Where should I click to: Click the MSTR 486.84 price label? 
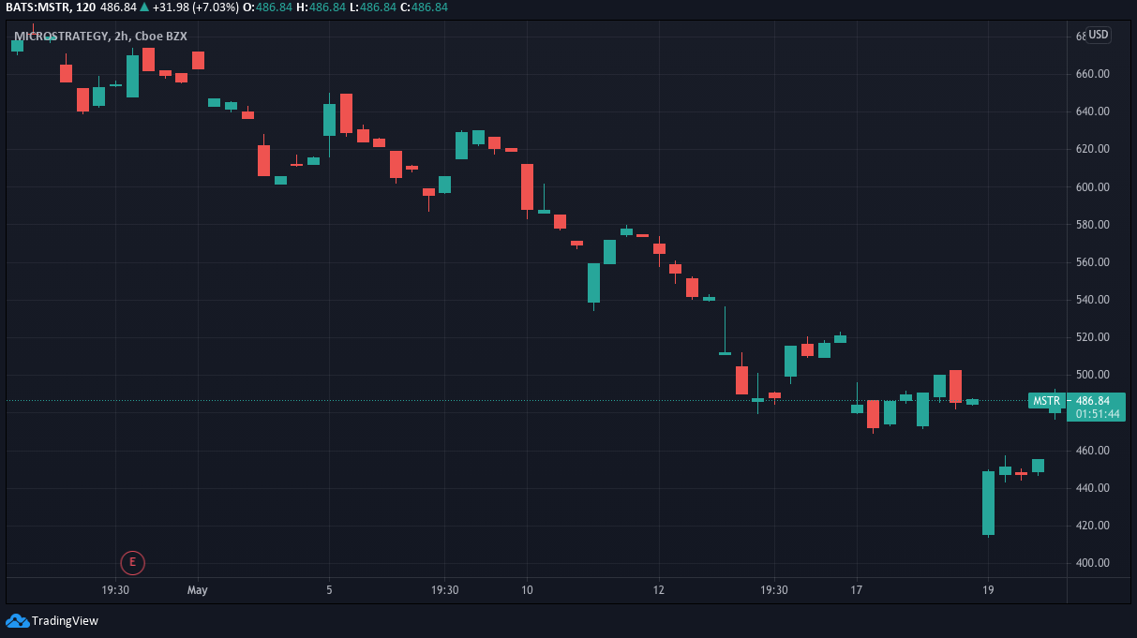coord(1076,401)
